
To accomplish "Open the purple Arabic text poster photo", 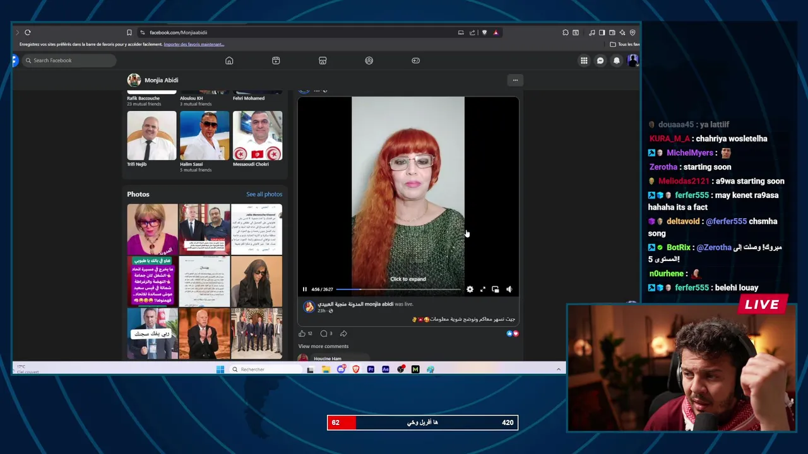I will coord(152,281).
